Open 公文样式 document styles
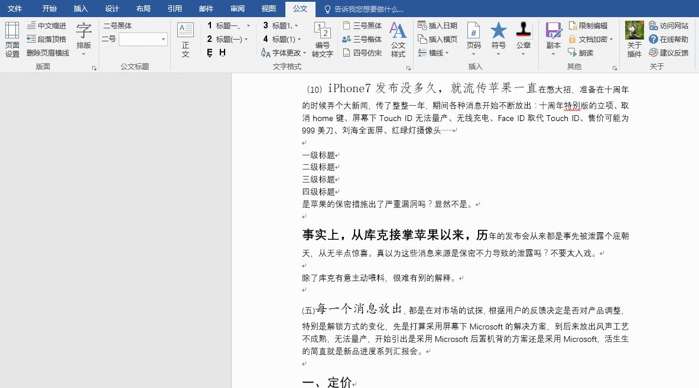 tap(398, 40)
